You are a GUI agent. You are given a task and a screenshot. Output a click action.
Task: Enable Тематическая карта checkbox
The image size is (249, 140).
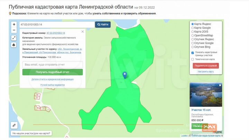[193, 59]
